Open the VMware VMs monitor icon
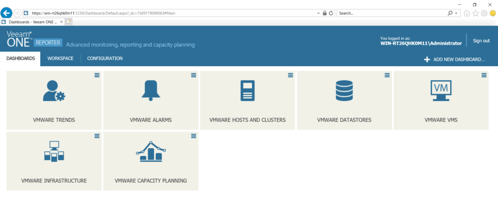Image resolution: width=498 pixels, height=207 pixels. 441,91
